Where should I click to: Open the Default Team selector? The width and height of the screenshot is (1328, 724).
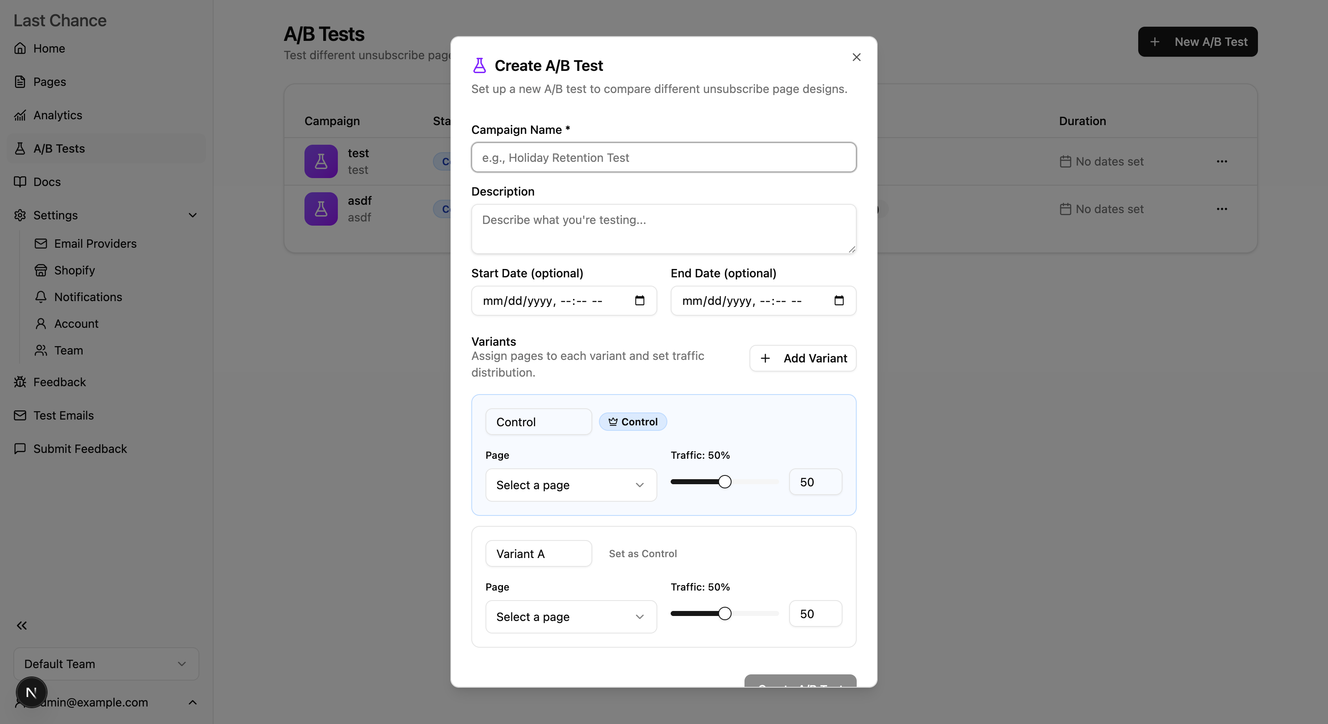pos(106,664)
